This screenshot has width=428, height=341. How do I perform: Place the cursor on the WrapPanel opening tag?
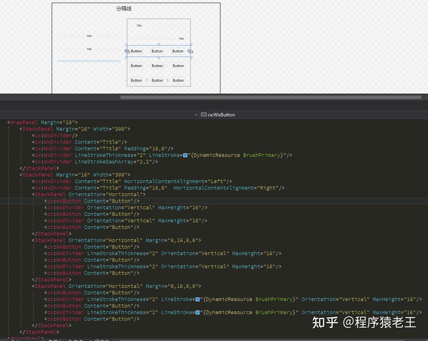23,122
